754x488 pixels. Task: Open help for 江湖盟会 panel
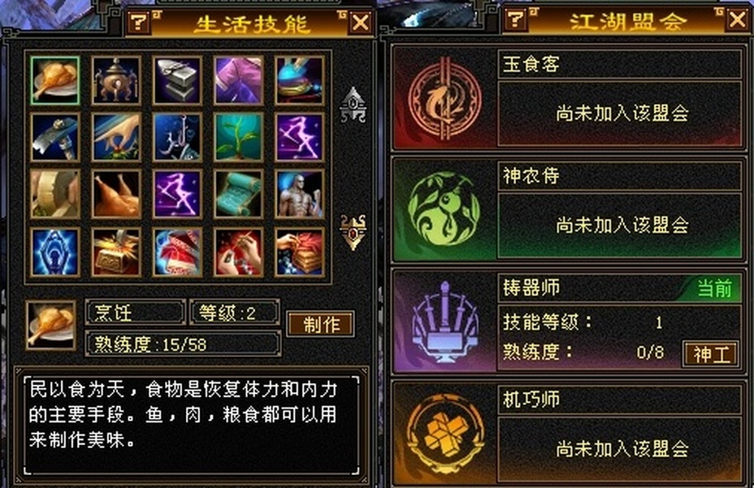tap(515, 19)
